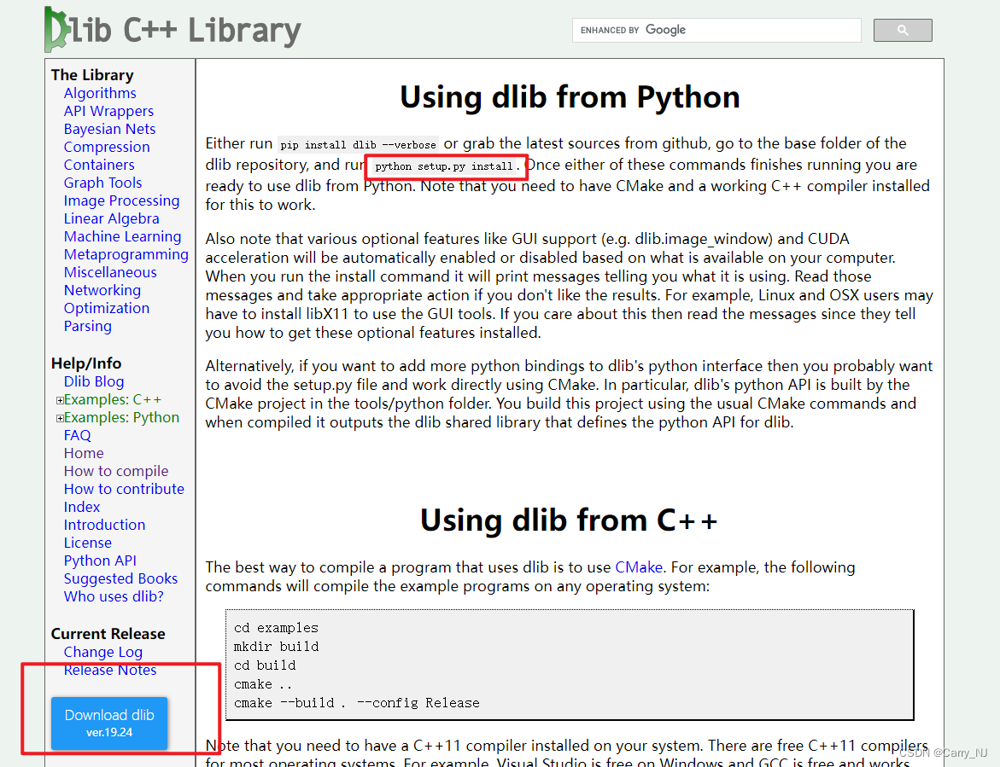Click the Google search magnifier button

(x=903, y=30)
